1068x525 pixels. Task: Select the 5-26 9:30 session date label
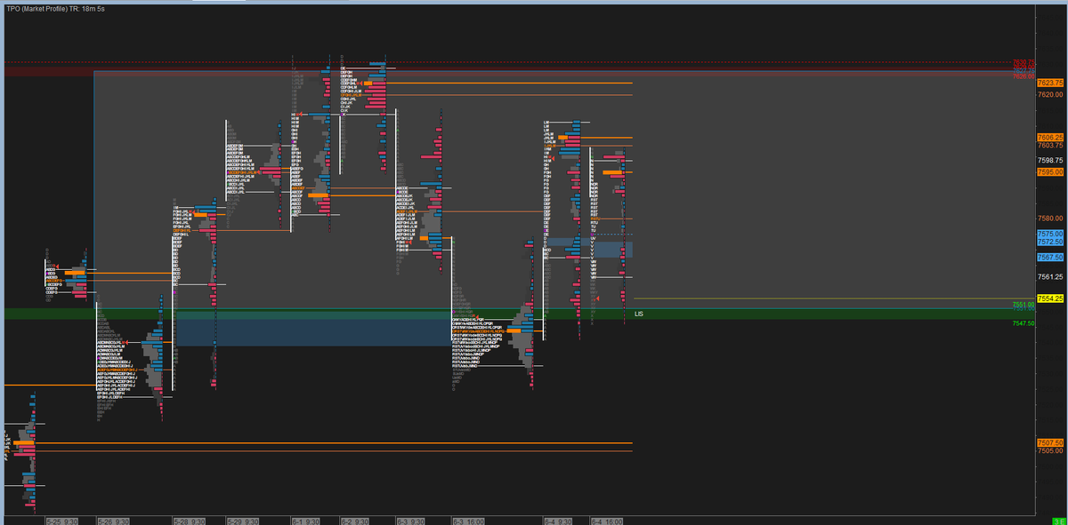click(114, 521)
